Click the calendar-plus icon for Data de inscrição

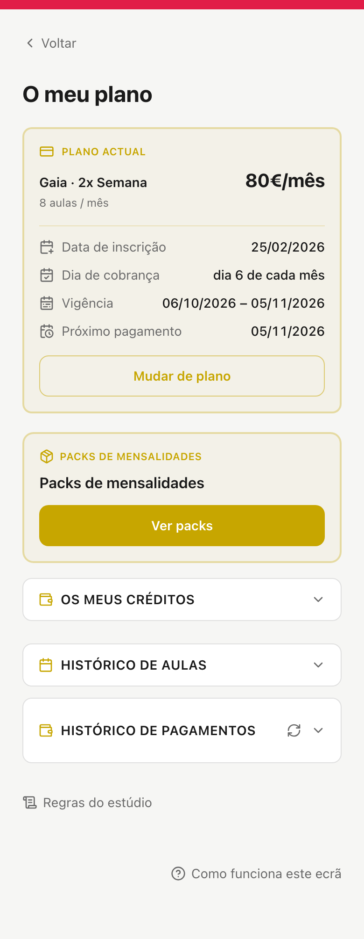click(x=47, y=247)
